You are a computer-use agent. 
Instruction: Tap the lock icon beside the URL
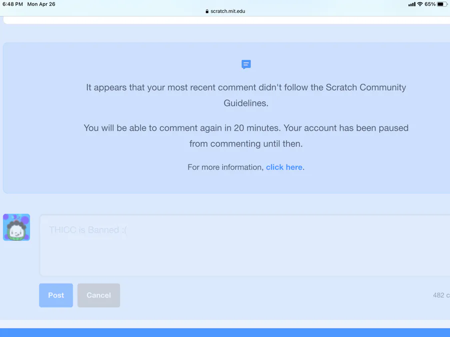click(x=207, y=11)
